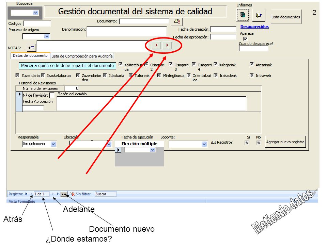This screenshot has height=245, width=327.
Task: Check the Ikasketaburua checkbox
Action: click(43, 75)
